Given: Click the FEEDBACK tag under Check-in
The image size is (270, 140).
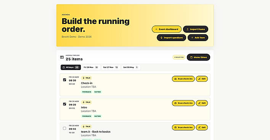Looking at the screenshot, I should (87, 92).
